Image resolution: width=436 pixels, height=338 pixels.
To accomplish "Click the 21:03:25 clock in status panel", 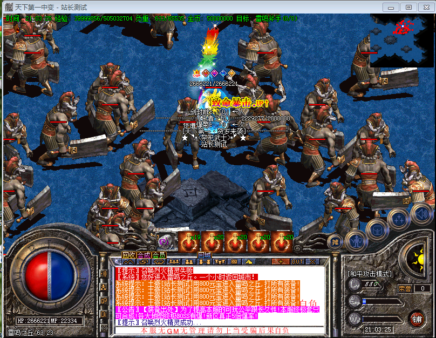I will tap(378, 330).
